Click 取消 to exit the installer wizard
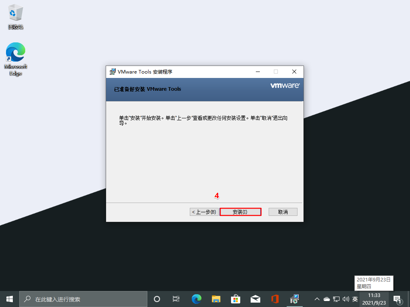 (x=283, y=211)
